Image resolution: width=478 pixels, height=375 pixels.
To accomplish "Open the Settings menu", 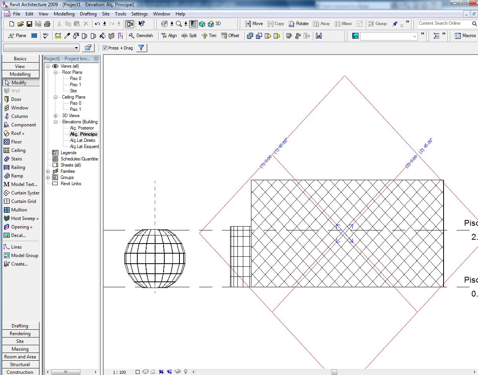I will tap(139, 14).
